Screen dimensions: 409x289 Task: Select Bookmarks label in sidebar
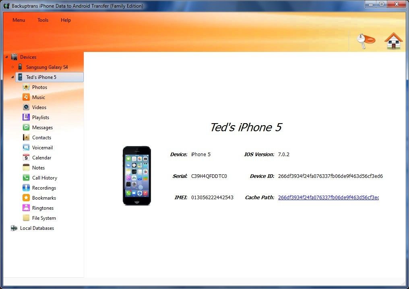coord(44,198)
